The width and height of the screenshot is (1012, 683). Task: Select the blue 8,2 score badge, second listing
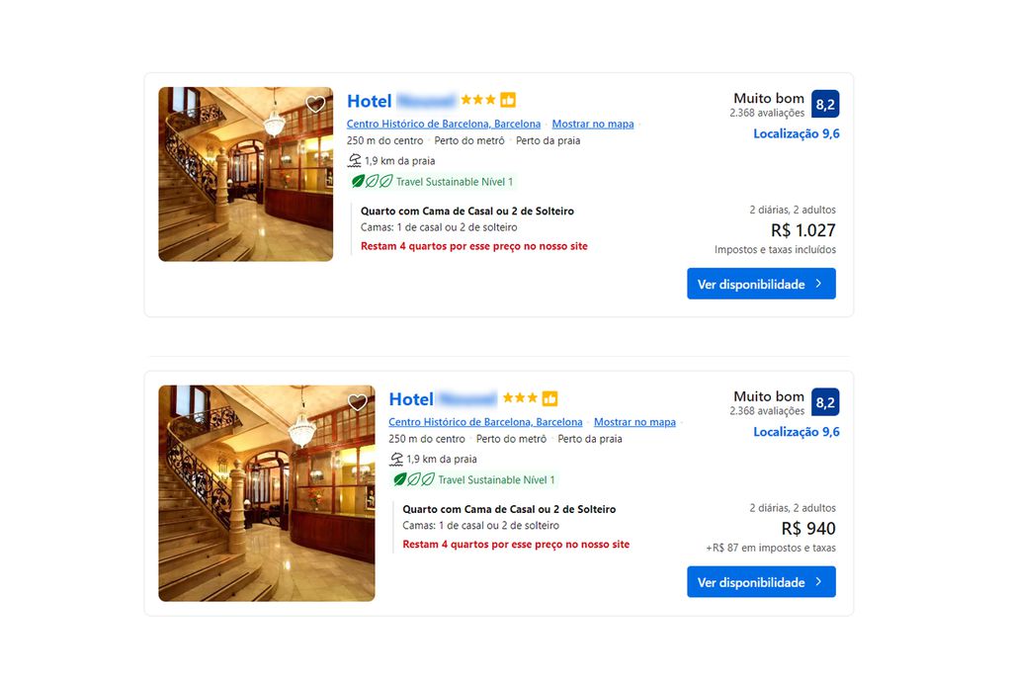click(x=825, y=401)
